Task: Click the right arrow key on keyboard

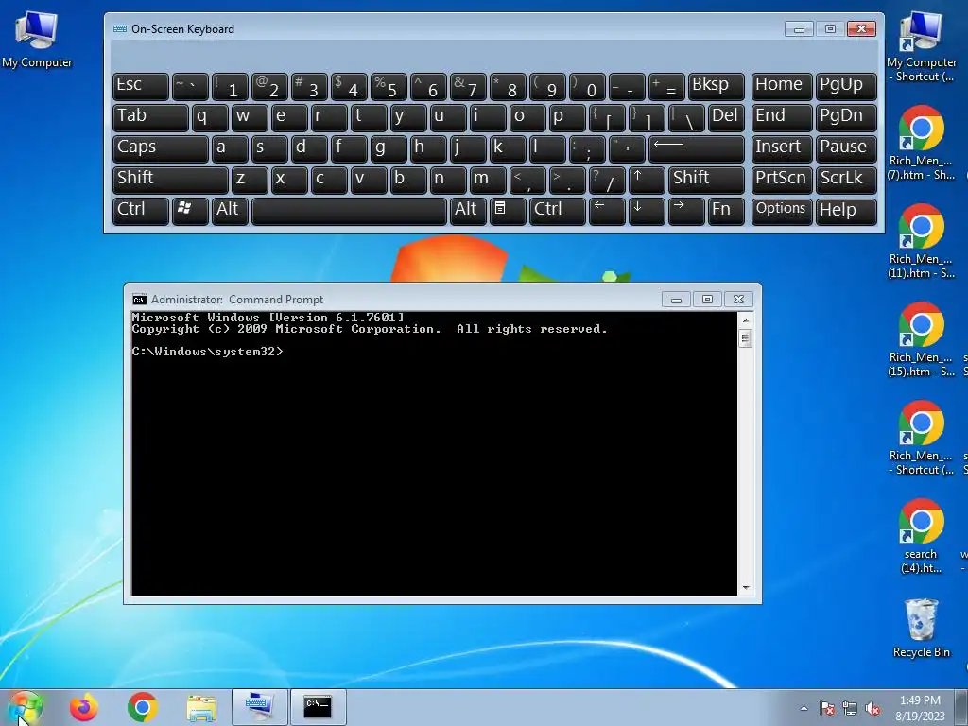Action: point(686,210)
